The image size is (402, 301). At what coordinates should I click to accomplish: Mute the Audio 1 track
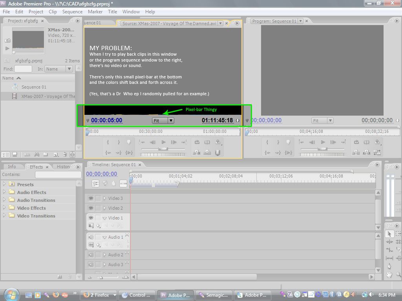(x=91, y=237)
